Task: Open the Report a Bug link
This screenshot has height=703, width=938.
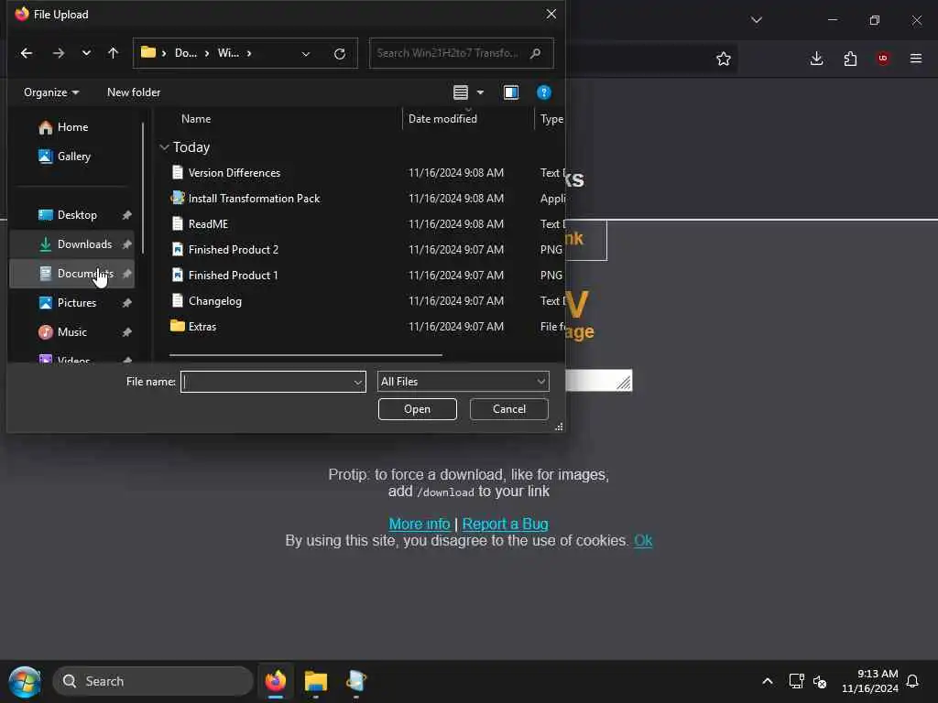Action: [505, 524]
